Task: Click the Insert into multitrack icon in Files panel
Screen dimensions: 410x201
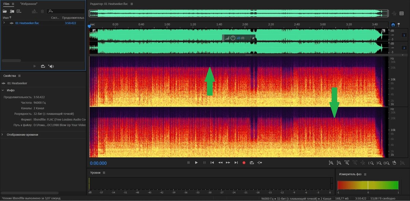Action: click(x=35, y=11)
